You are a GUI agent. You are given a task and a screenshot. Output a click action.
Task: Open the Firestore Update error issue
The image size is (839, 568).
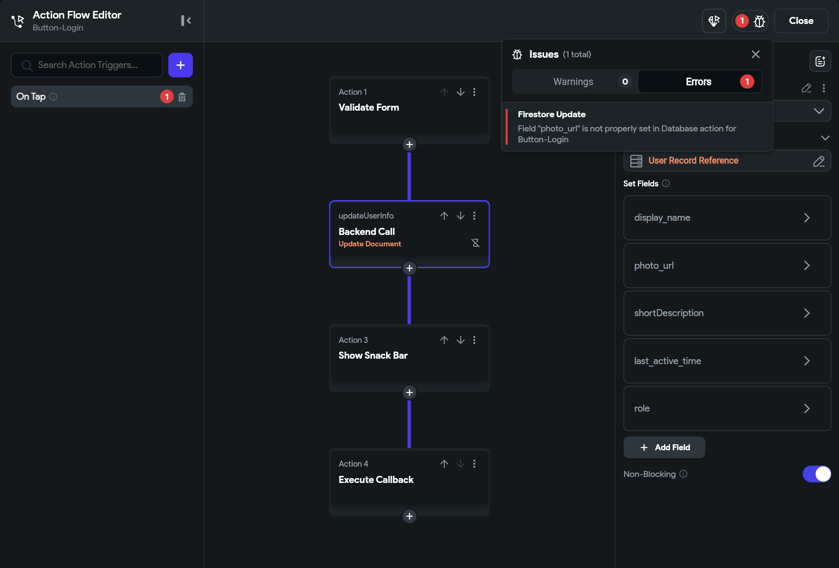[x=637, y=126]
